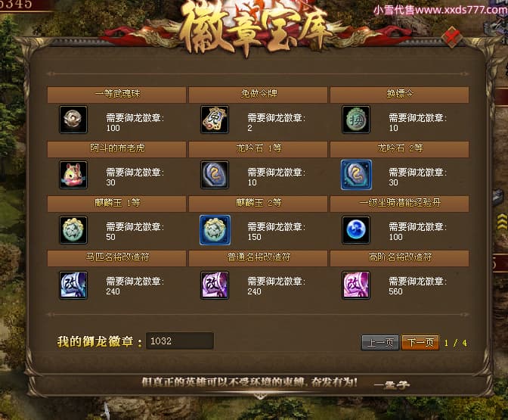Choose the 高阶名将改造符 pink talisman icon
The image size is (508, 420).
click(x=356, y=285)
